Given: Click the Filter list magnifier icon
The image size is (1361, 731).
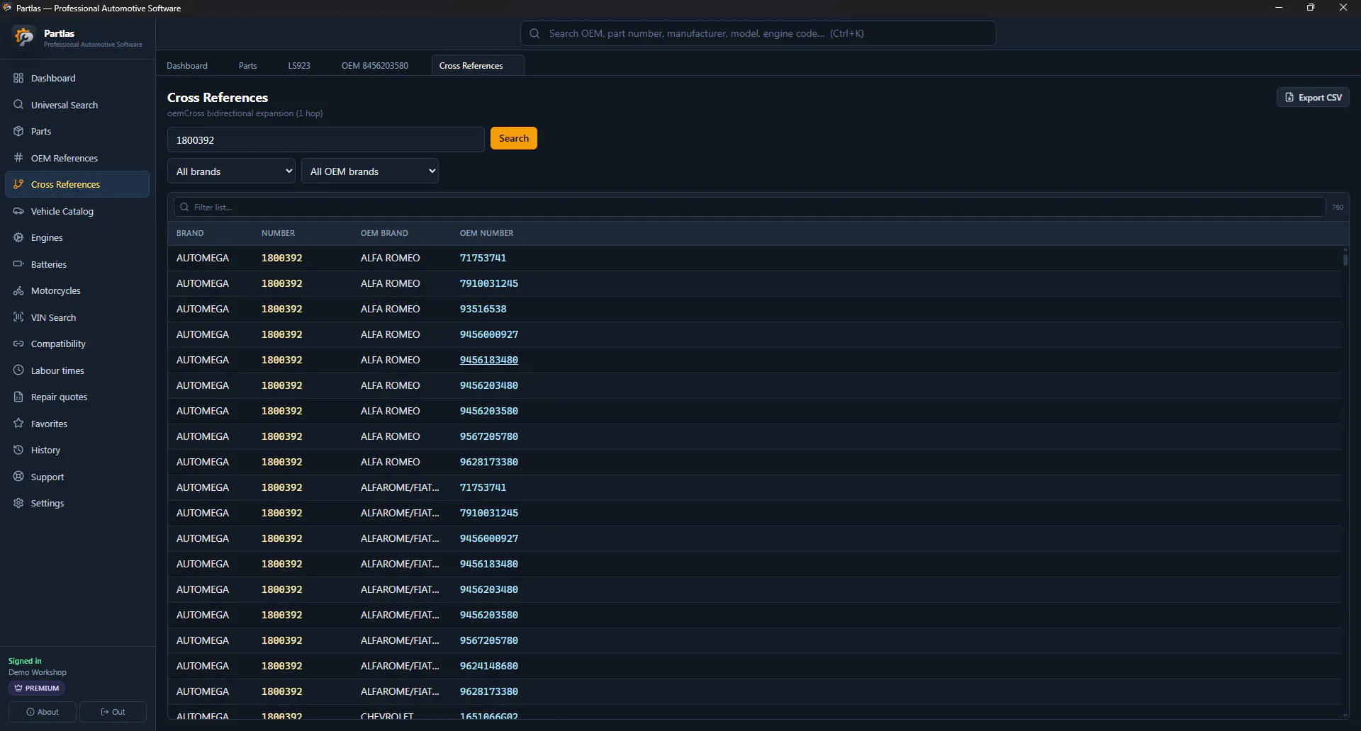Looking at the screenshot, I should pos(184,207).
